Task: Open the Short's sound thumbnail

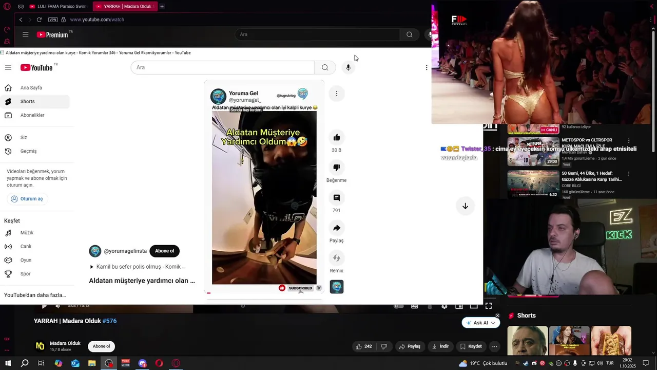Action: [337, 287]
